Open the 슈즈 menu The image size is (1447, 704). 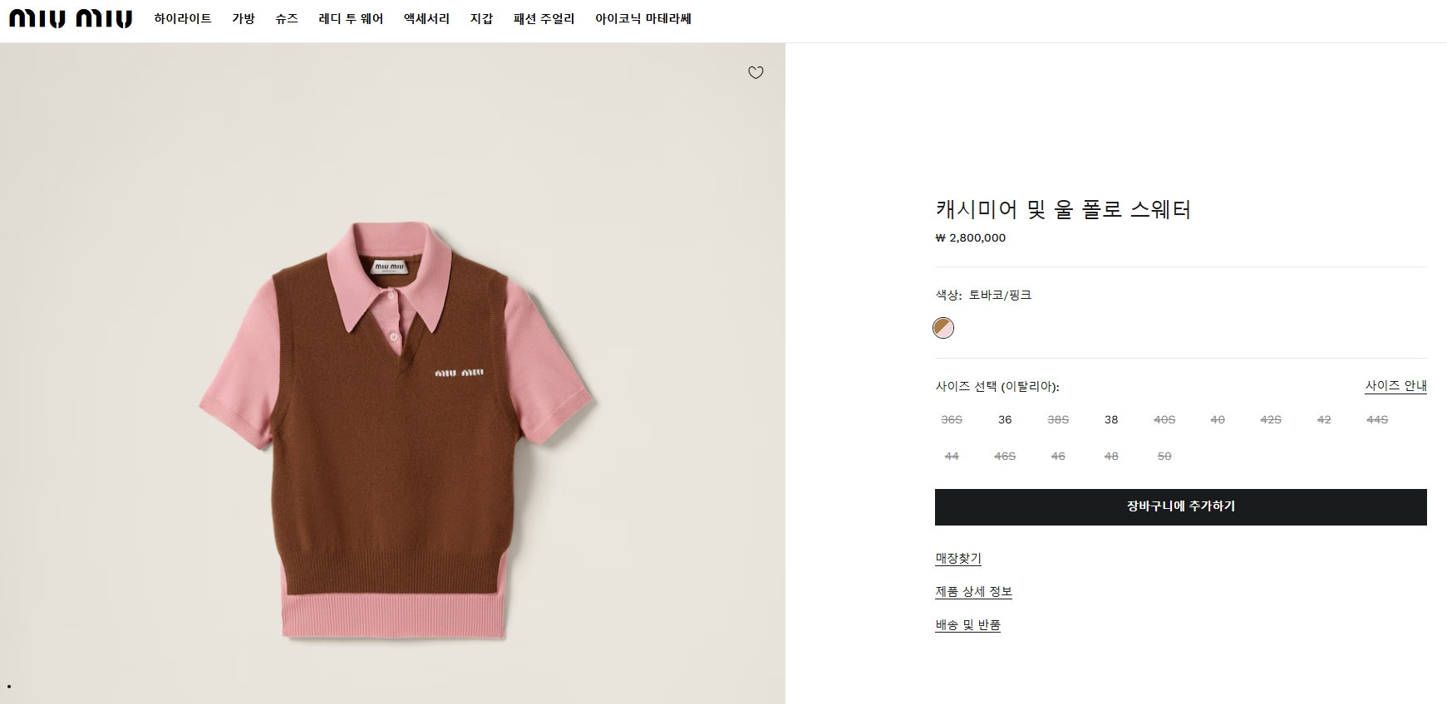click(287, 18)
